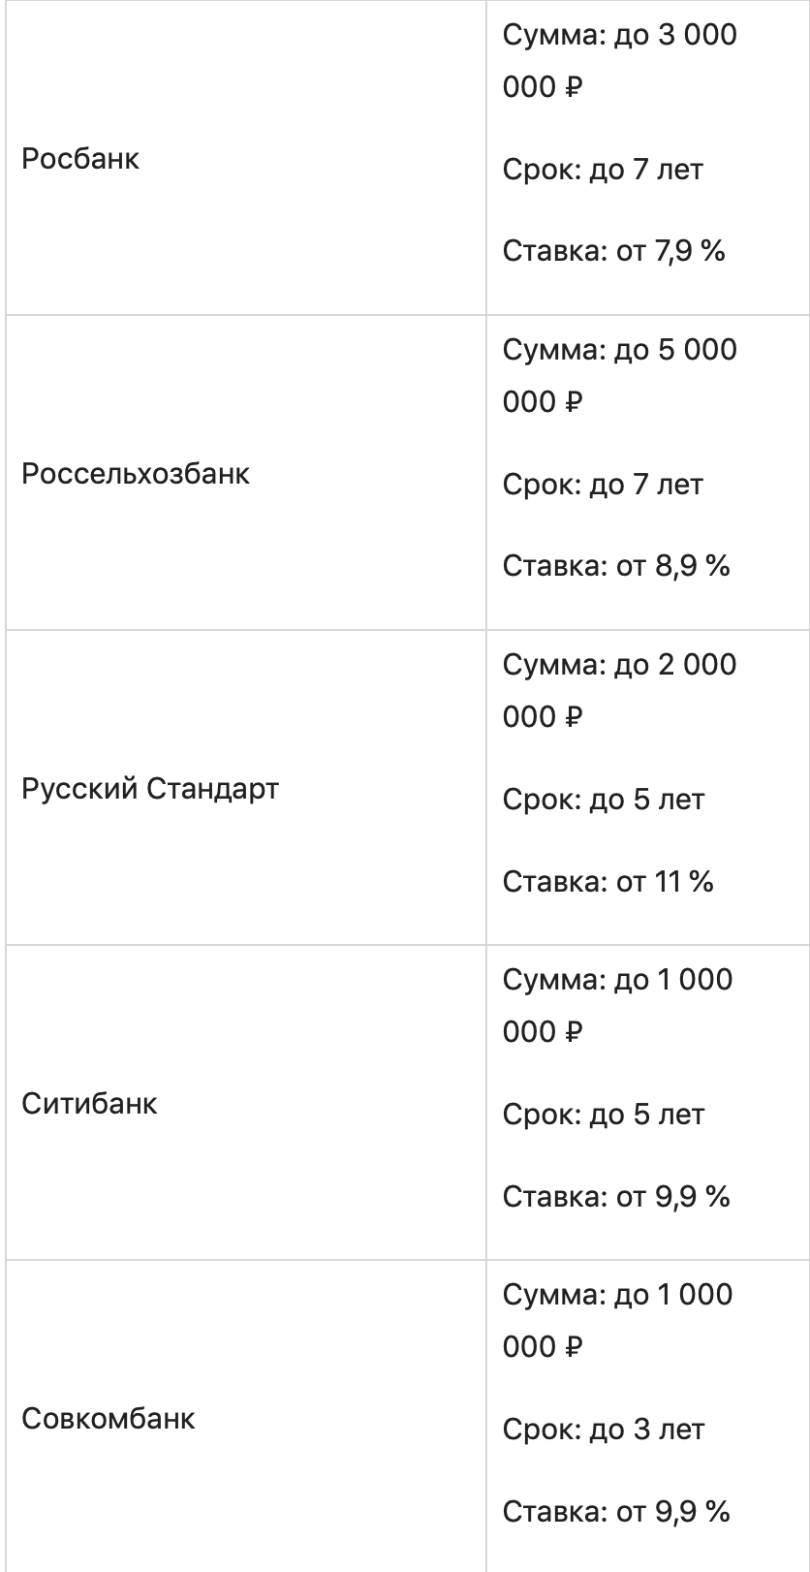The image size is (810, 1572).
Task: Click the Русский Стандарт bank name
Action: [150, 789]
